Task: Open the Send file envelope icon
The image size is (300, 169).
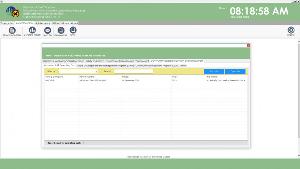Action: click(48, 30)
